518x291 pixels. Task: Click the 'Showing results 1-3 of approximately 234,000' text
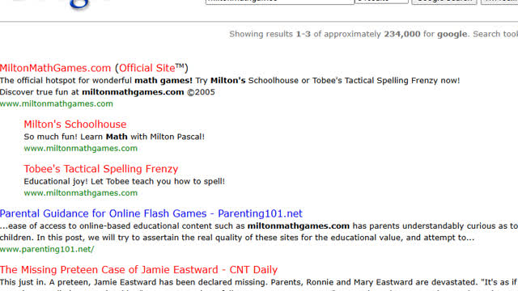click(325, 34)
